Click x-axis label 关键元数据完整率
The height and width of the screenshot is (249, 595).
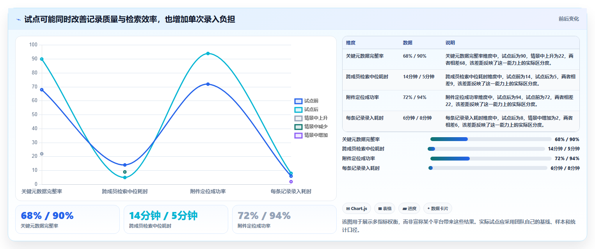point(42,192)
